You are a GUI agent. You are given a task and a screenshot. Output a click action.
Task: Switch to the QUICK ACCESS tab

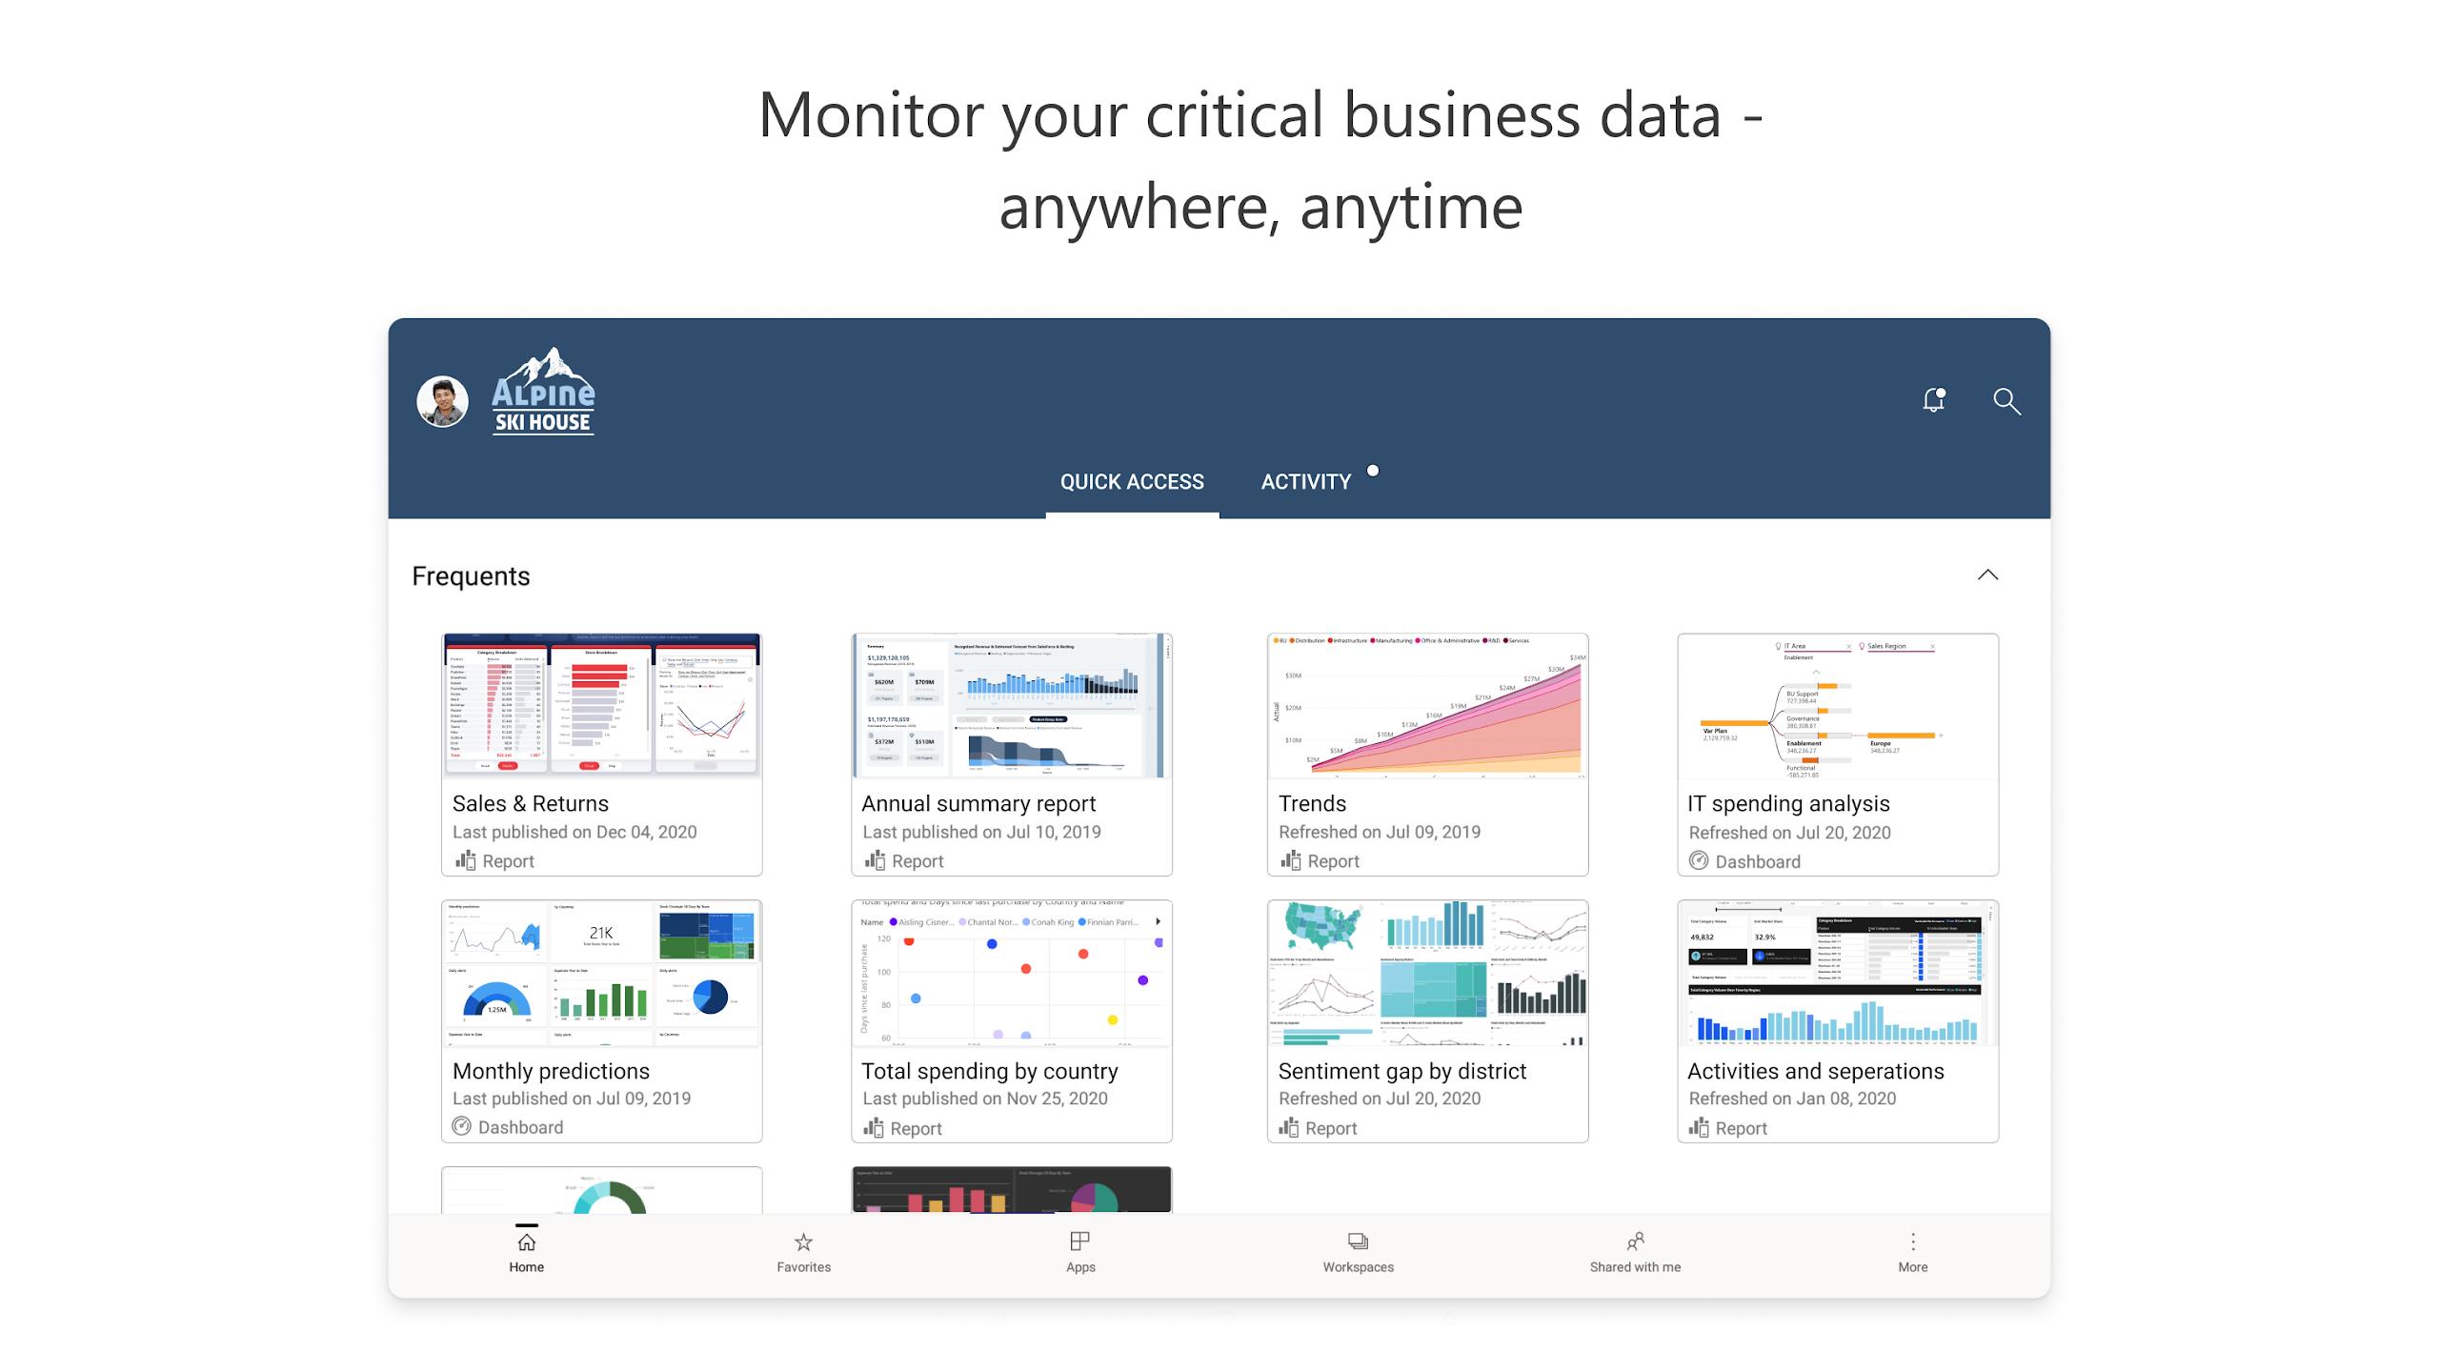click(x=1133, y=481)
